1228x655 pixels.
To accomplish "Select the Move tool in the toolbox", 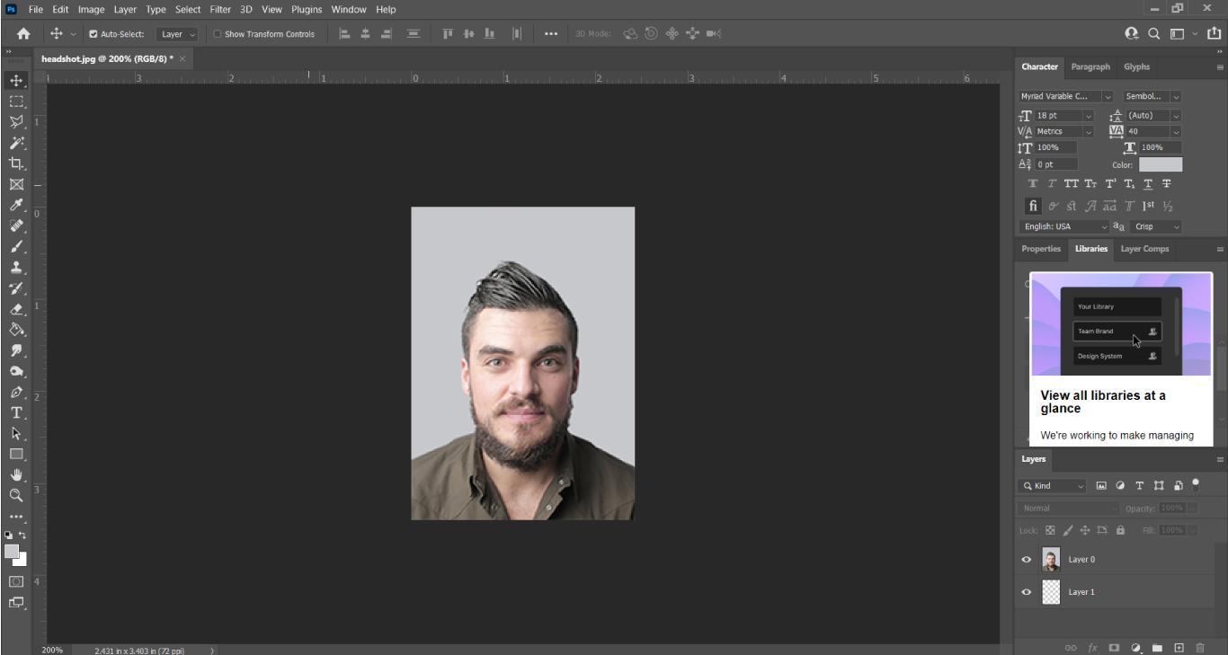I will (x=16, y=80).
